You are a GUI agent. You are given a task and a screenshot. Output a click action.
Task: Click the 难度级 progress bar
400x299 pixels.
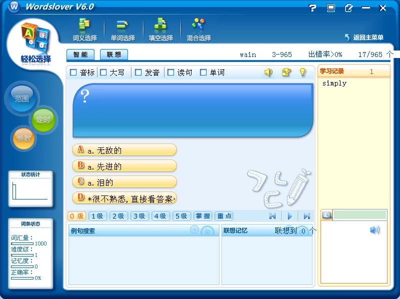pyautogui.click(x=22, y=255)
